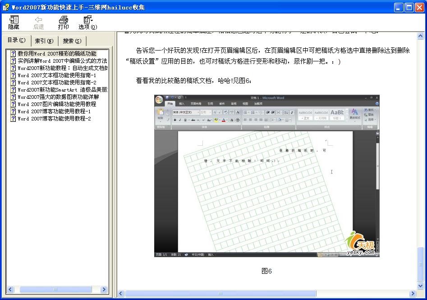This screenshot has width=427, height=300.
Task: Click the help page icon beside 教你用Word 2007精彩的稿纸功能
Action: click(13, 53)
